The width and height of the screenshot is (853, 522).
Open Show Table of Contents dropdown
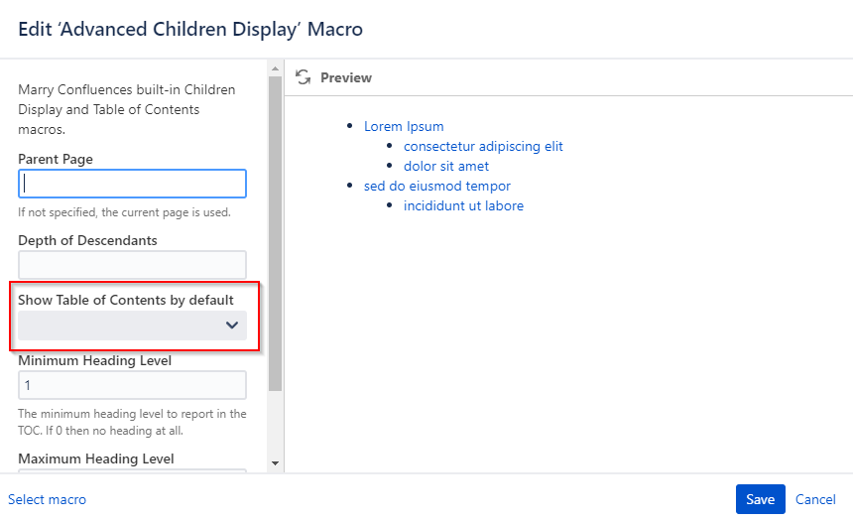click(132, 325)
